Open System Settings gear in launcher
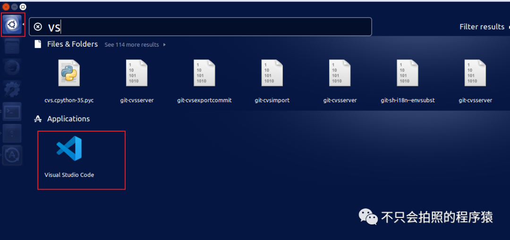Viewport: 510px width, 240px height. [x=12, y=89]
